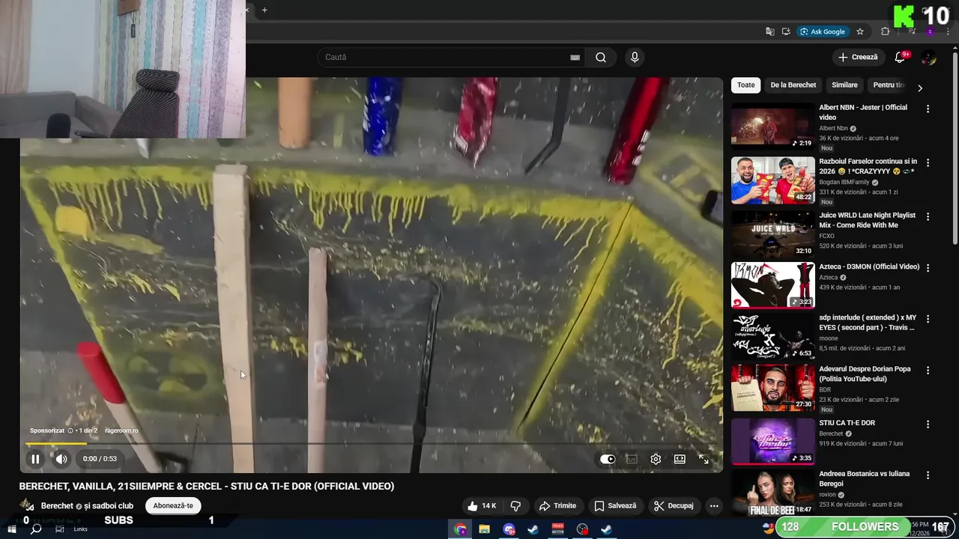The width and height of the screenshot is (959, 539).
Task: Open Razboiul Farselor continua video title
Action: tap(868, 166)
